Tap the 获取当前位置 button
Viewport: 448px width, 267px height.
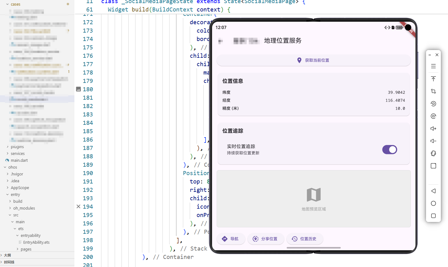(x=313, y=60)
